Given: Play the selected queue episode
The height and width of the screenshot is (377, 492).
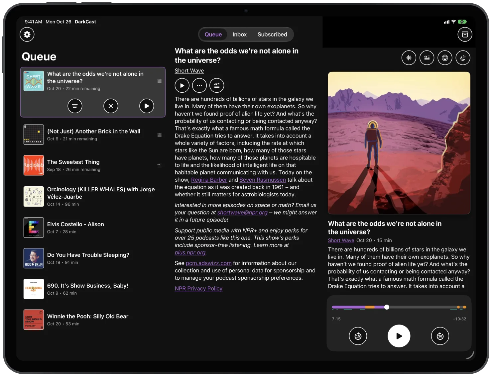Looking at the screenshot, I should 147,106.
